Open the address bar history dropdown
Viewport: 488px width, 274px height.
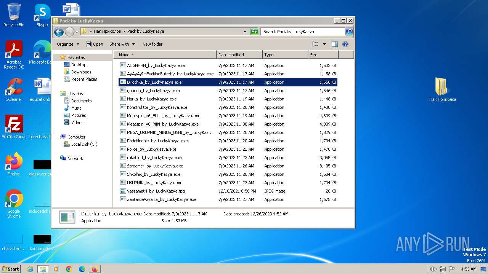pyautogui.click(x=245, y=32)
